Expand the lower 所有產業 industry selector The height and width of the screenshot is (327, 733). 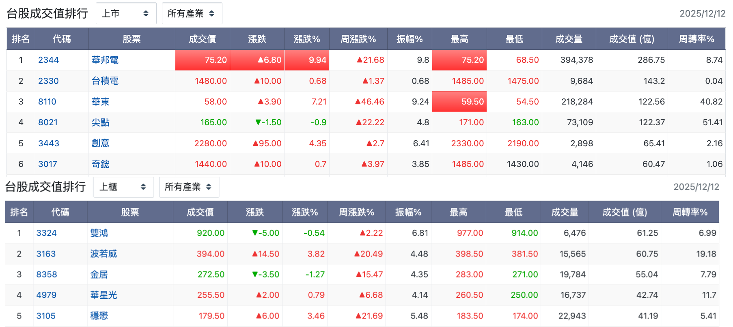click(189, 187)
